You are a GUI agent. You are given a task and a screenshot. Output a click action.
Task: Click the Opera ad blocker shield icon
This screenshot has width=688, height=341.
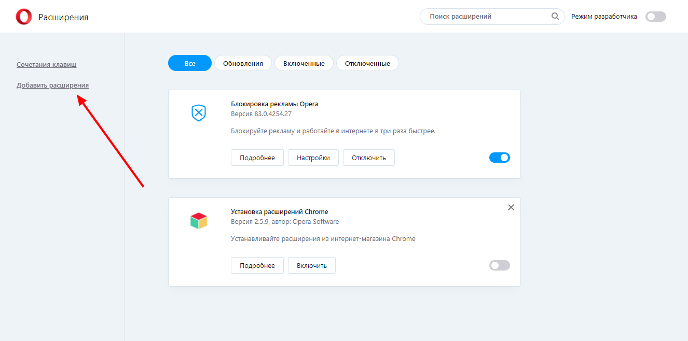199,112
